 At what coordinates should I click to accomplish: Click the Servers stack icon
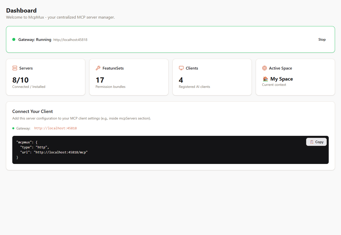tap(15, 68)
